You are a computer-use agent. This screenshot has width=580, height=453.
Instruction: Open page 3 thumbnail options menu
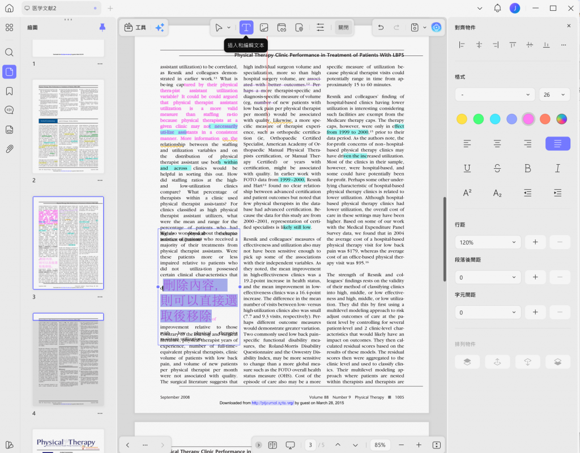pos(100,297)
